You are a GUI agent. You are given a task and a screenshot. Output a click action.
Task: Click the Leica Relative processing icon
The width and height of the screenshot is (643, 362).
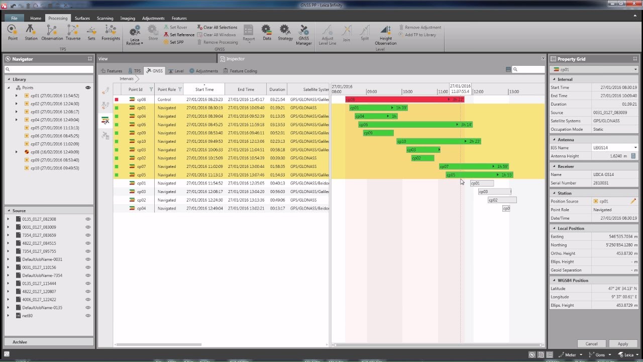pos(135,35)
